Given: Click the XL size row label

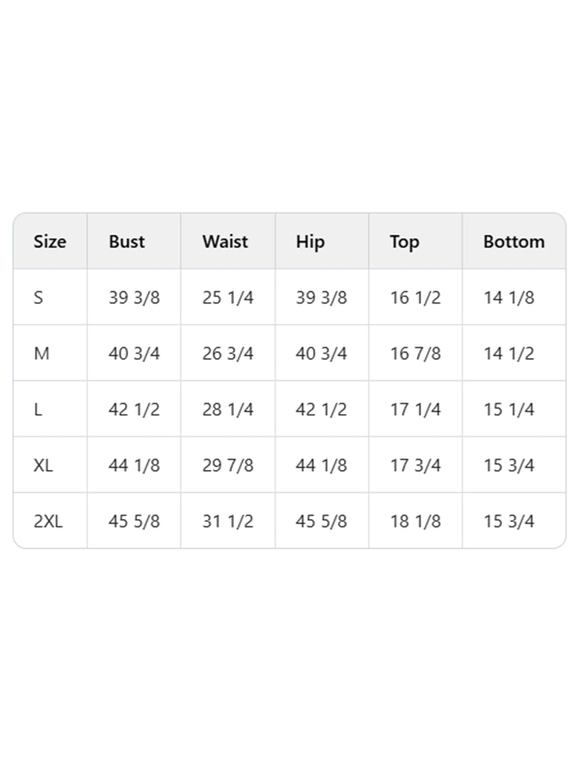Looking at the screenshot, I should click(x=43, y=465).
